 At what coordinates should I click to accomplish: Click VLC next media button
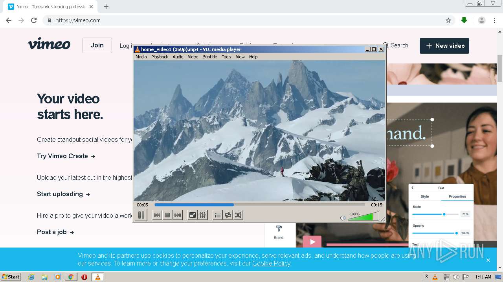[178, 215]
